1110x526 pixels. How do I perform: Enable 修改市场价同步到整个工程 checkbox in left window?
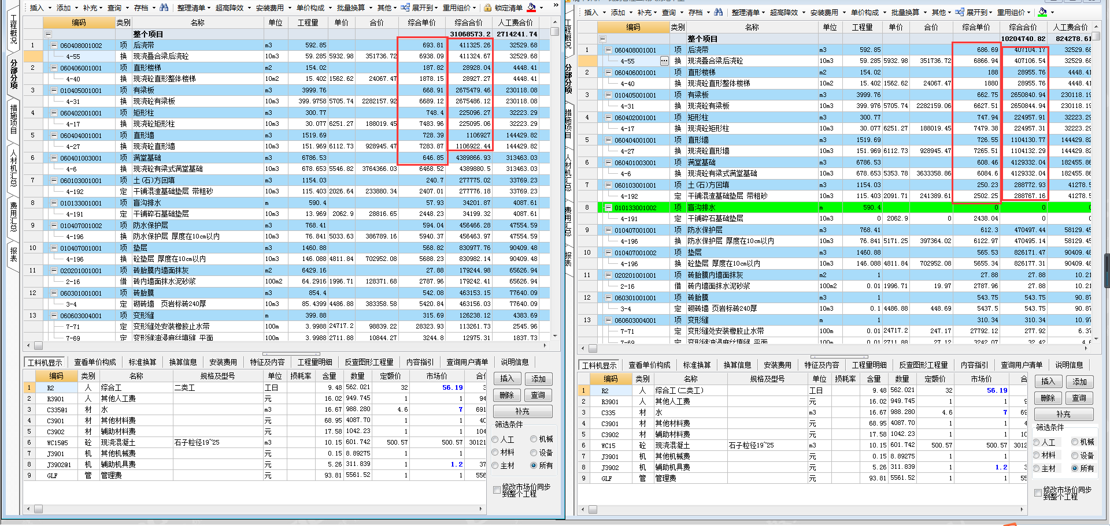point(497,490)
